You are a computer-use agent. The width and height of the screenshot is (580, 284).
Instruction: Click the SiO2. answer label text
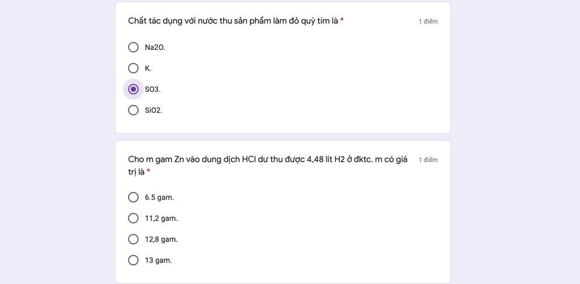coord(153,110)
